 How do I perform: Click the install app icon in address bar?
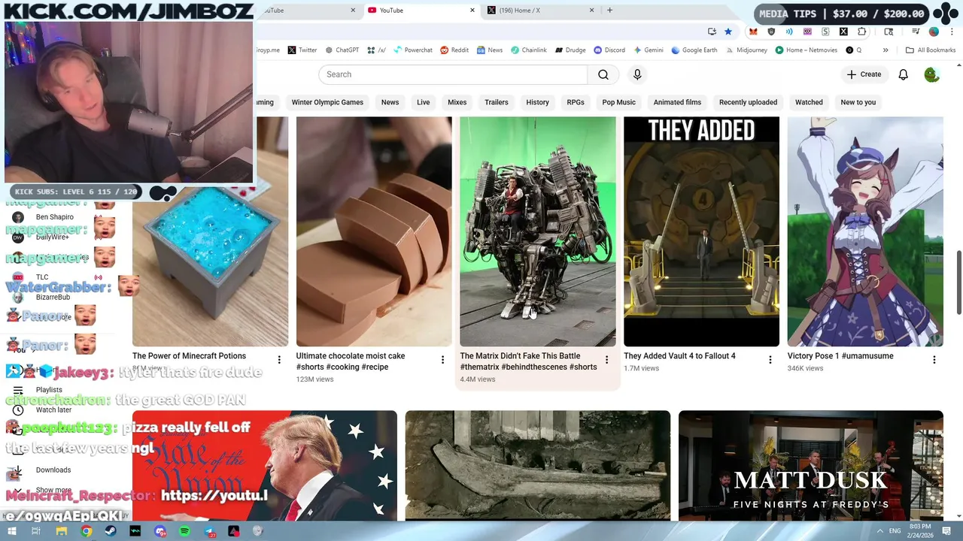click(x=712, y=32)
